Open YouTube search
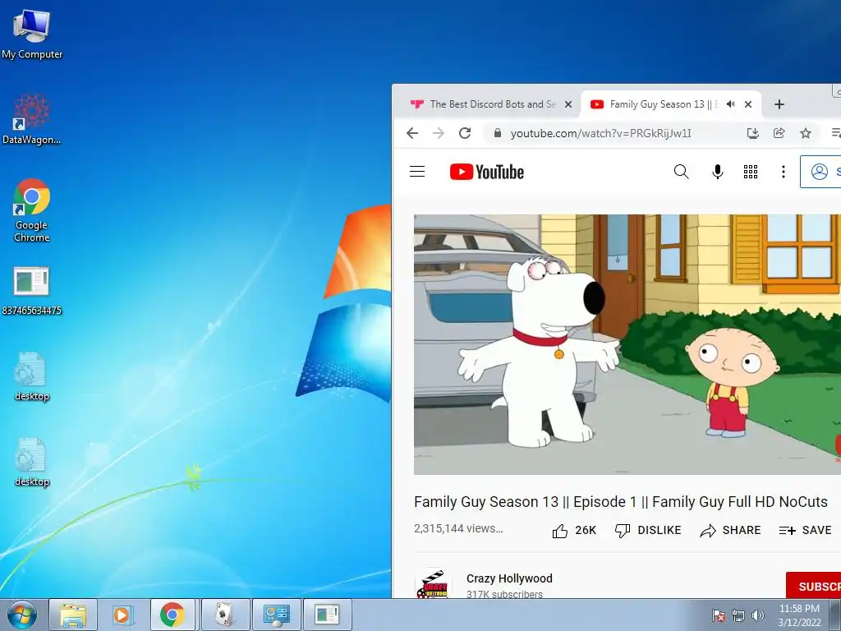The height and width of the screenshot is (631, 841). [x=681, y=172]
